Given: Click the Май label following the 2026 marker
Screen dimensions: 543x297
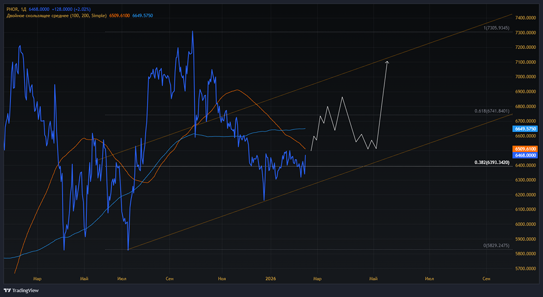Looking at the screenshot, I should tap(374, 279).
